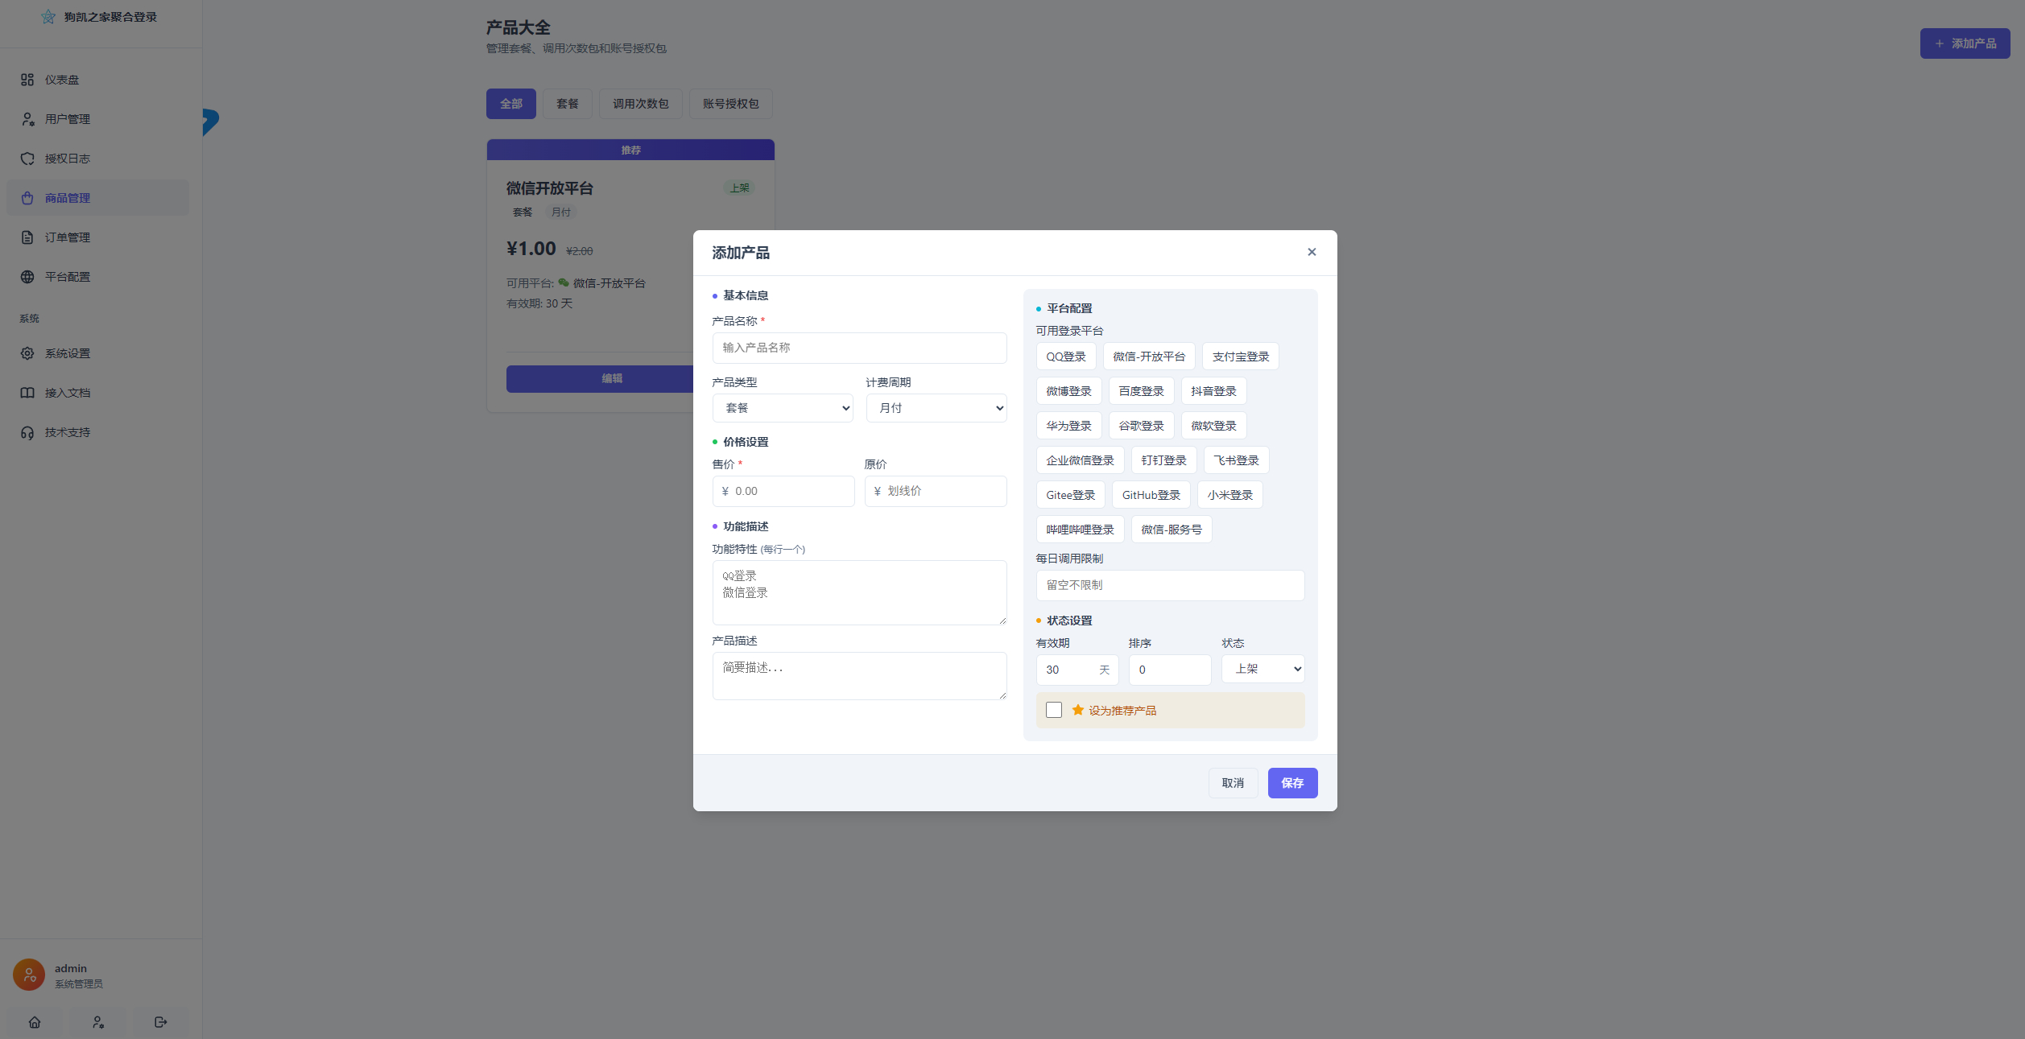Toggle the QQ登录 platform option

1066,357
